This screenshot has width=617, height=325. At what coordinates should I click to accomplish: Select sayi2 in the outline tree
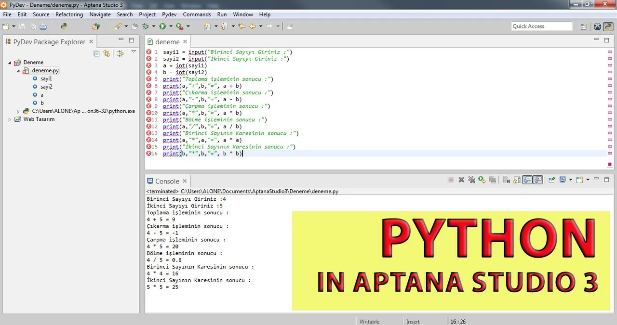click(x=46, y=87)
